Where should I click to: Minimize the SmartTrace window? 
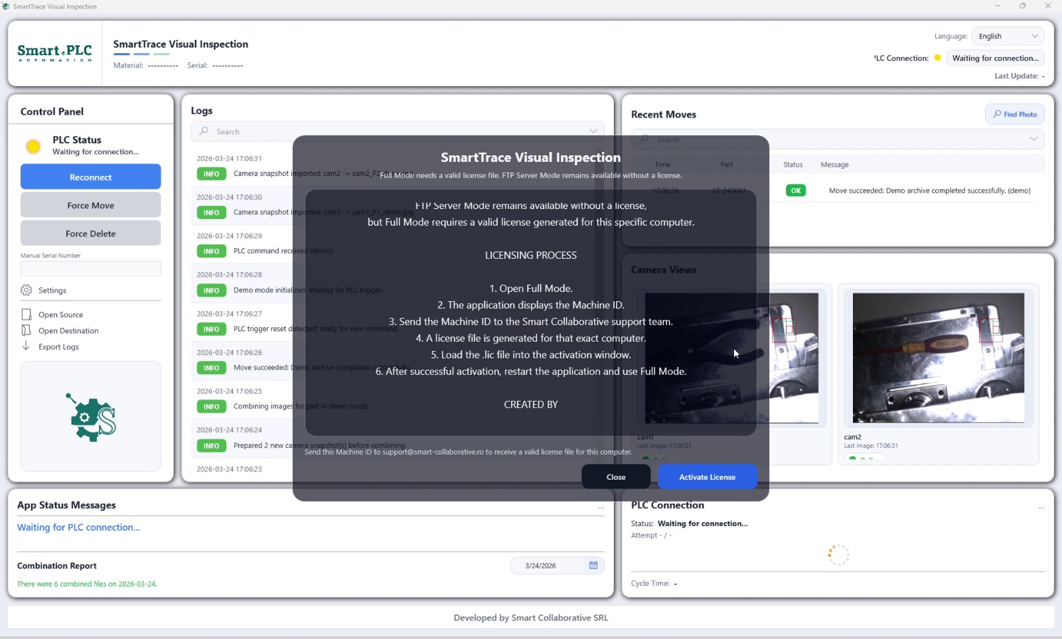[x=998, y=6]
